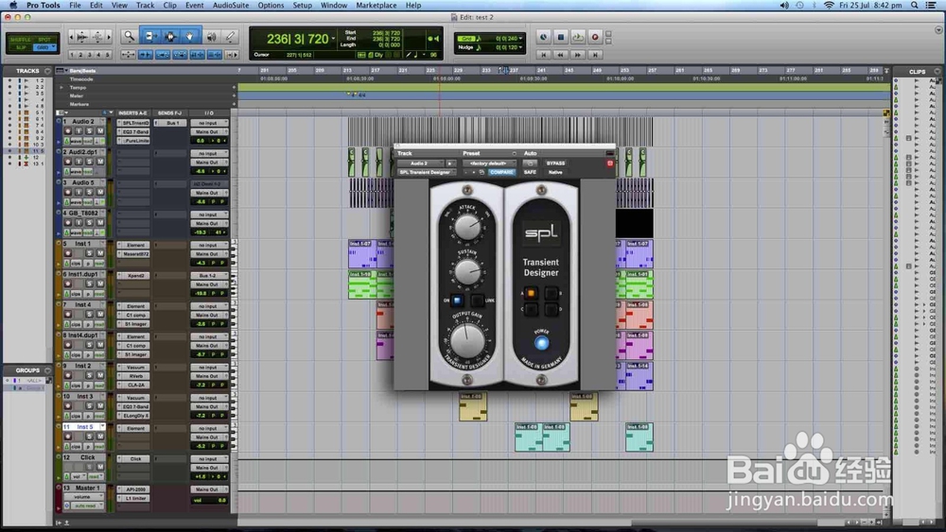
Task: Click the transport Stop button
Action: 560,38
